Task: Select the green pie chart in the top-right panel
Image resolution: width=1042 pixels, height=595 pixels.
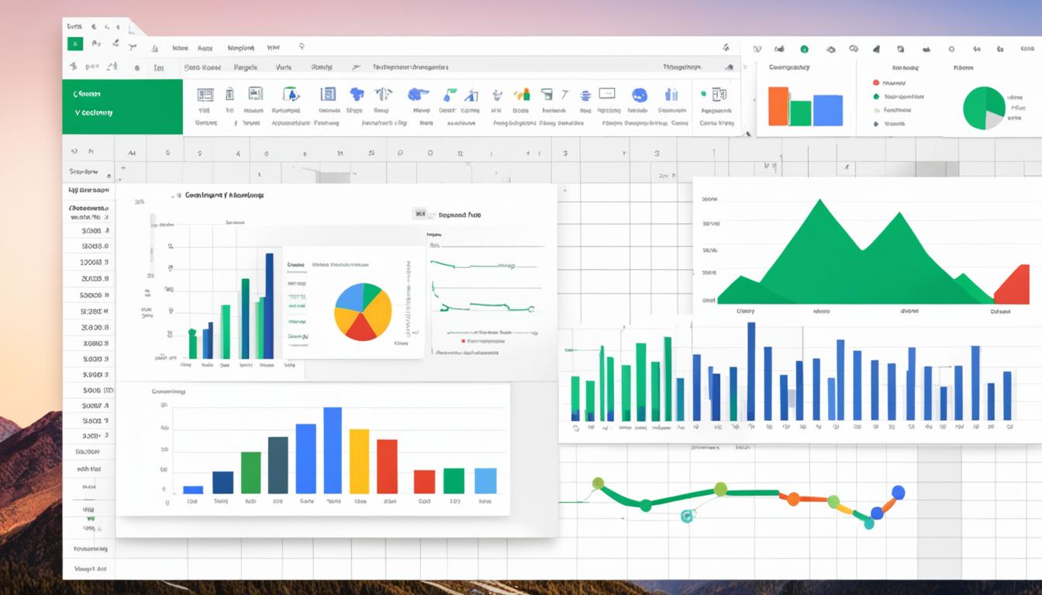Action: (984, 108)
